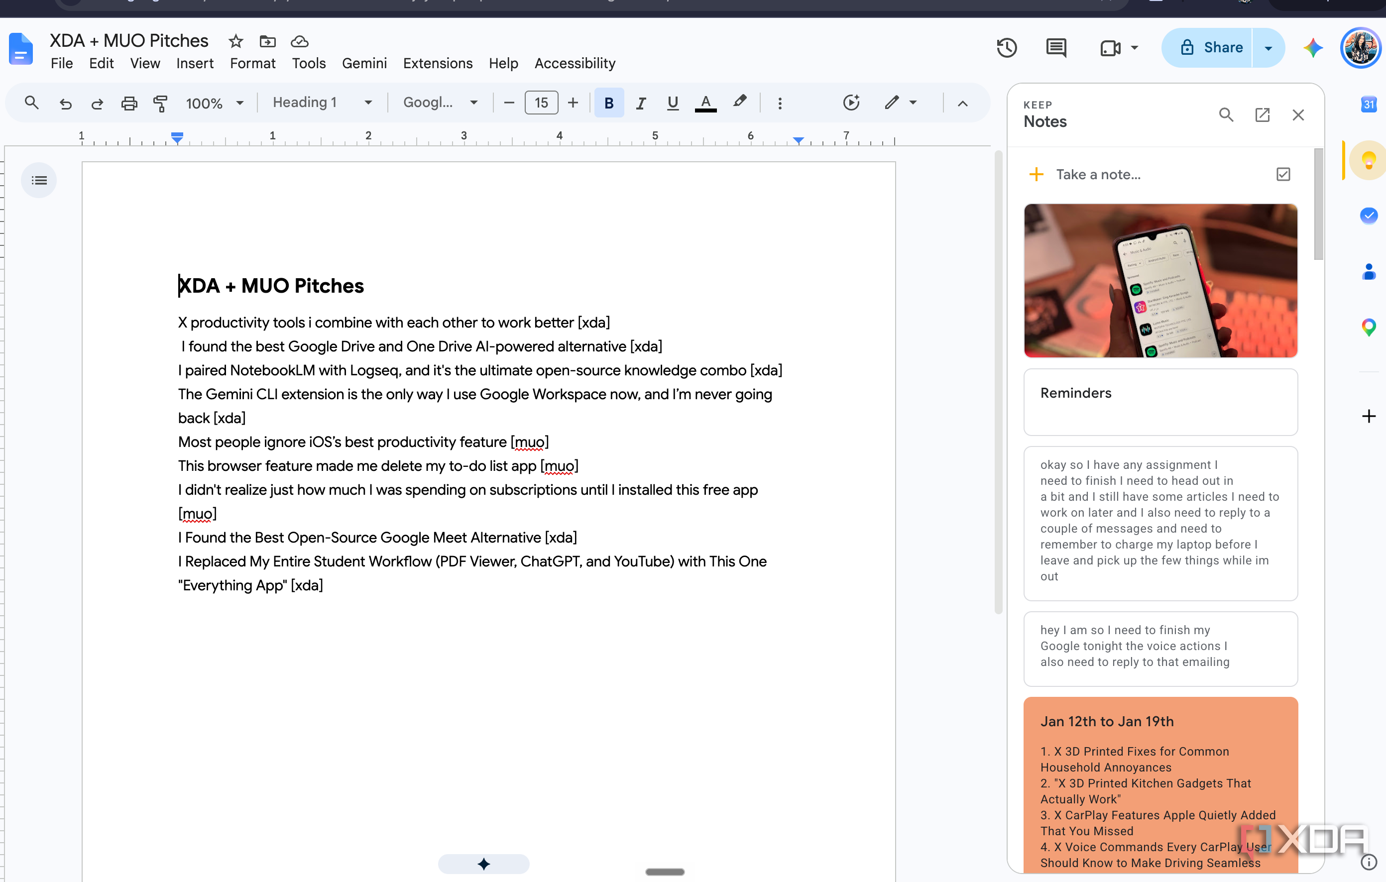The height and width of the screenshot is (882, 1386).
Task: Open the 'okay so I have any assignment' note
Action: [x=1160, y=523]
